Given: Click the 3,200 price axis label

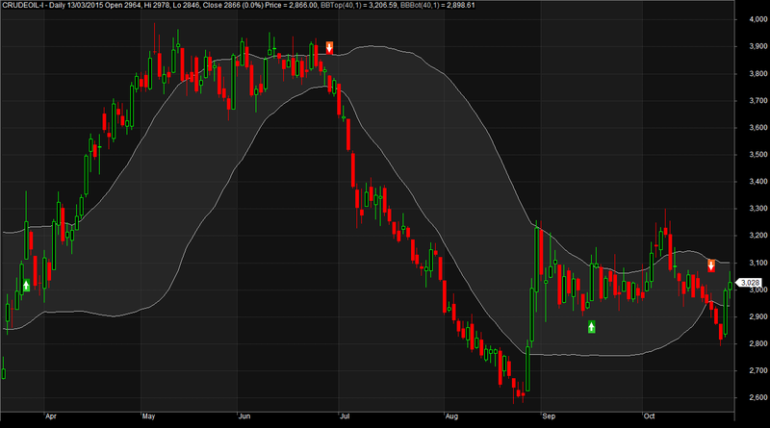Looking at the screenshot, I should pyautogui.click(x=758, y=236).
